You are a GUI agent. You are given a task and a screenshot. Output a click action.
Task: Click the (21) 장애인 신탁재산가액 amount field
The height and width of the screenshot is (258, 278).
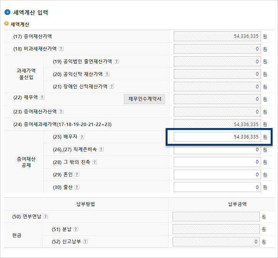(x=217, y=87)
